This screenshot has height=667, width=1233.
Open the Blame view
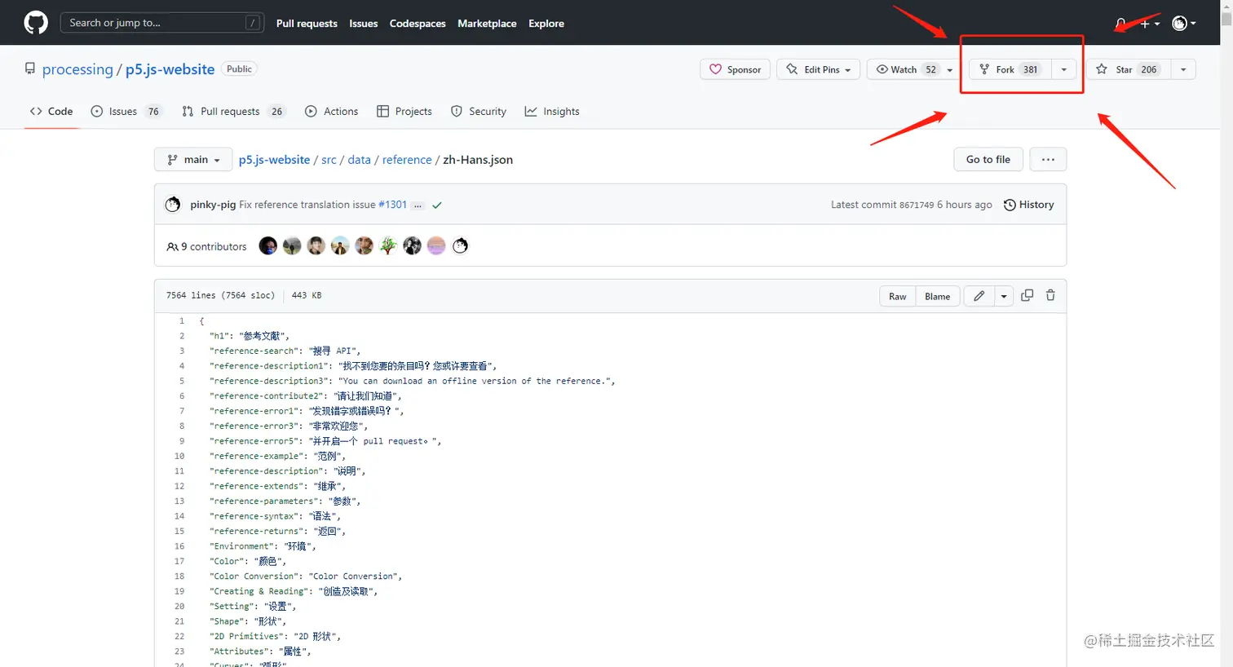(937, 296)
